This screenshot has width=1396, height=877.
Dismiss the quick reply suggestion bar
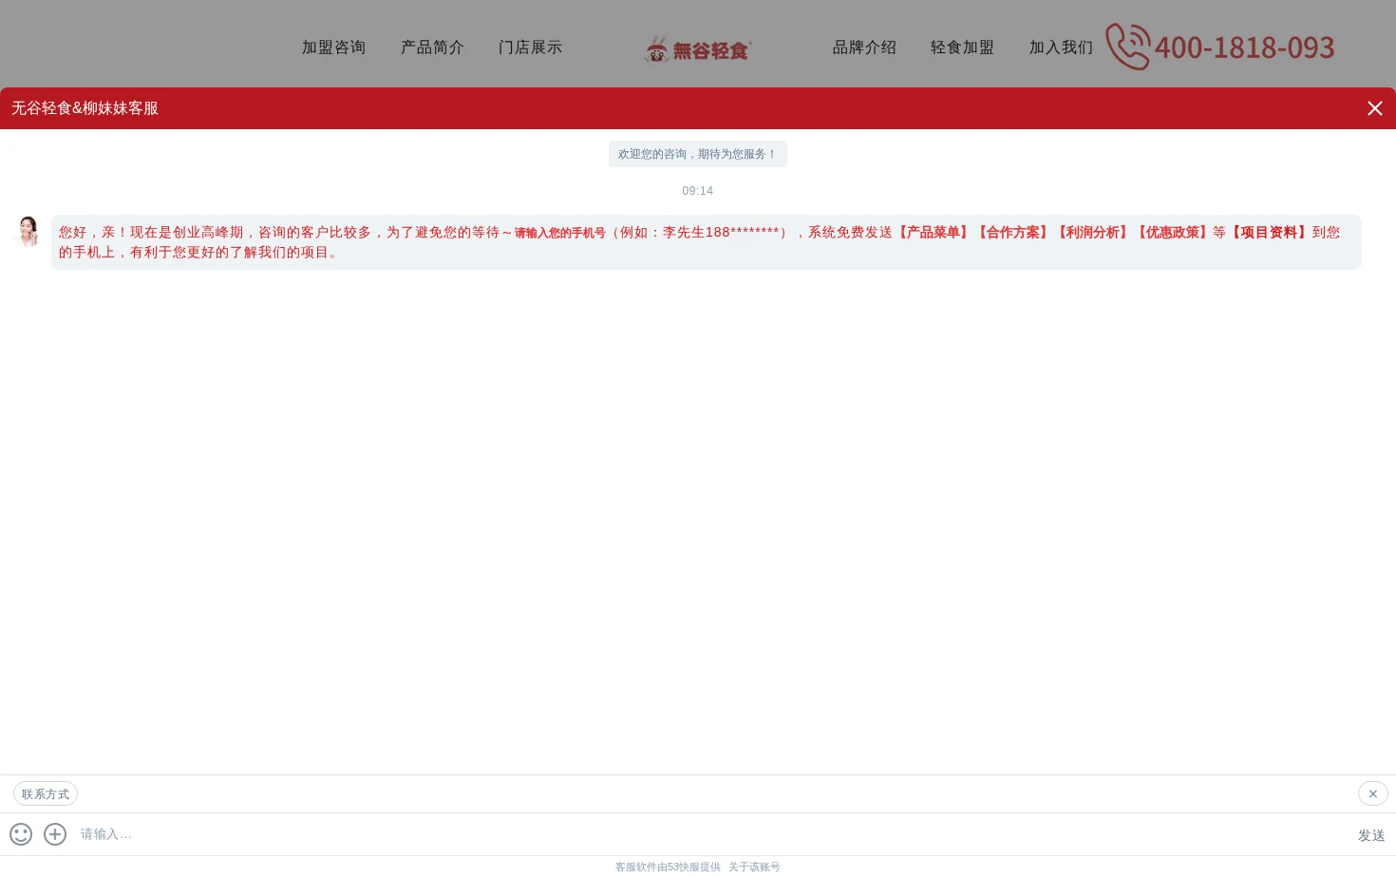(x=1373, y=793)
